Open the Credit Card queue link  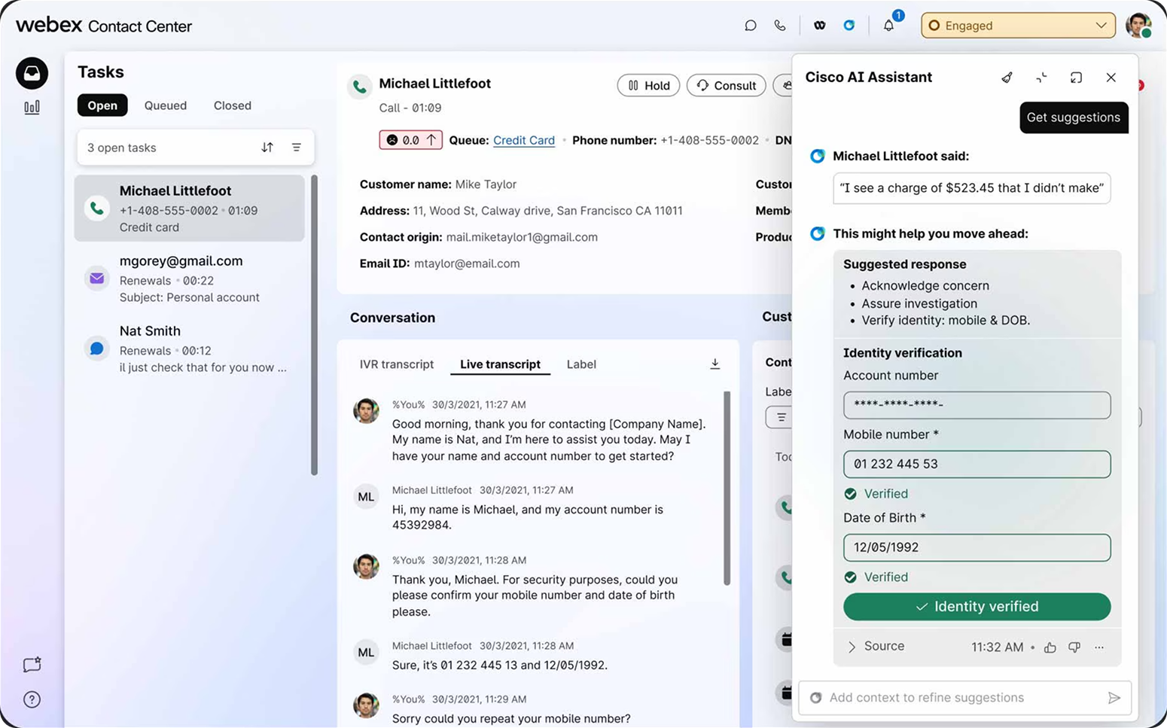[523, 140]
